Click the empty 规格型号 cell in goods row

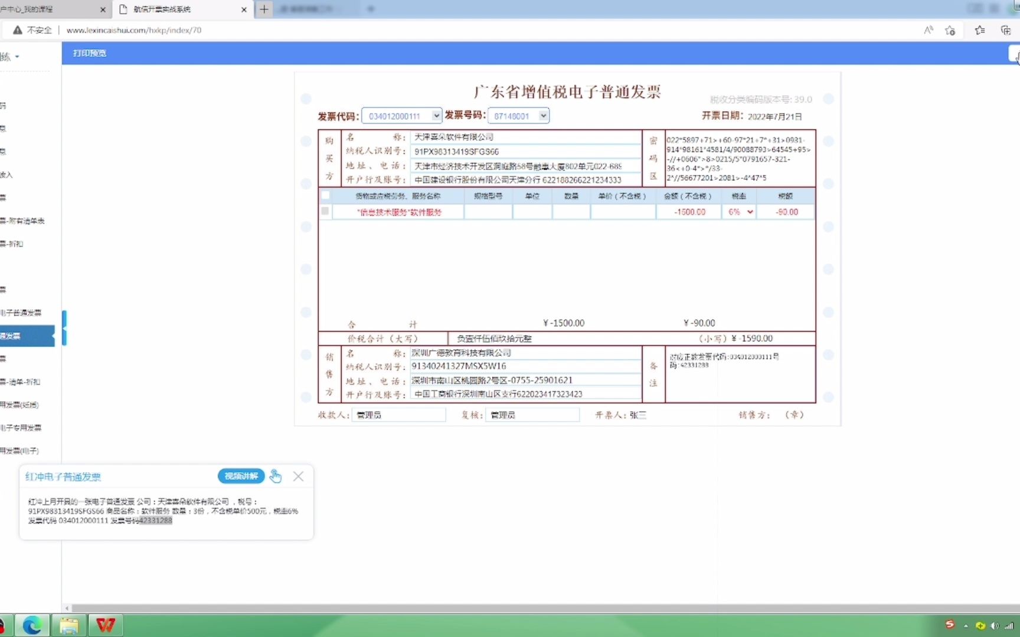pos(488,212)
